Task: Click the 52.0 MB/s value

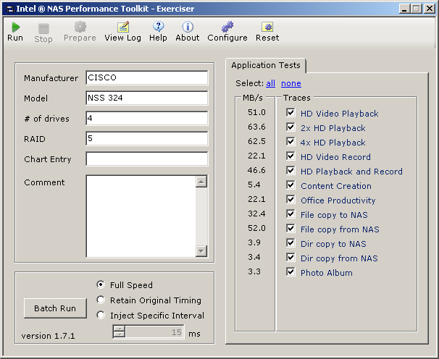Action: click(256, 228)
